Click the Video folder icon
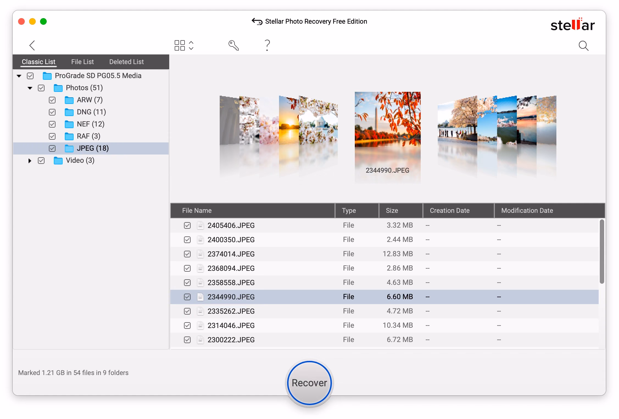This screenshot has width=619, height=419. click(x=58, y=160)
